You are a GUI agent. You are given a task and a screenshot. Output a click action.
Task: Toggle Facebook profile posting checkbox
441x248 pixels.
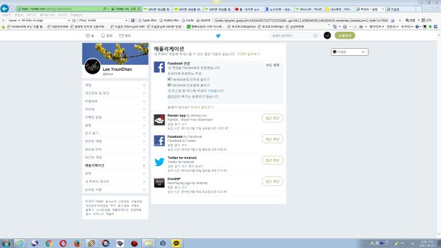pyautogui.click(x=169, y=85)
